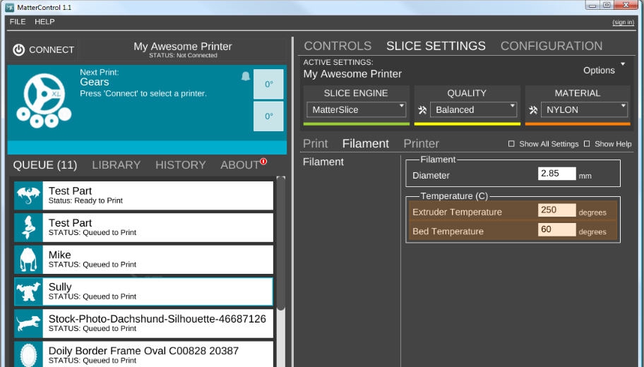Click the dragon Test Part thumbnail

coord(29,195)
